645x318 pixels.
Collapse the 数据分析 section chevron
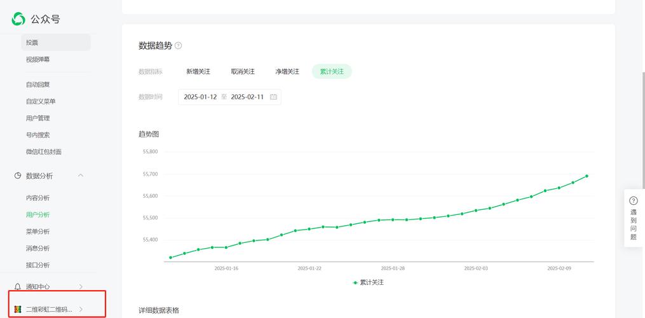click(81, 176)
